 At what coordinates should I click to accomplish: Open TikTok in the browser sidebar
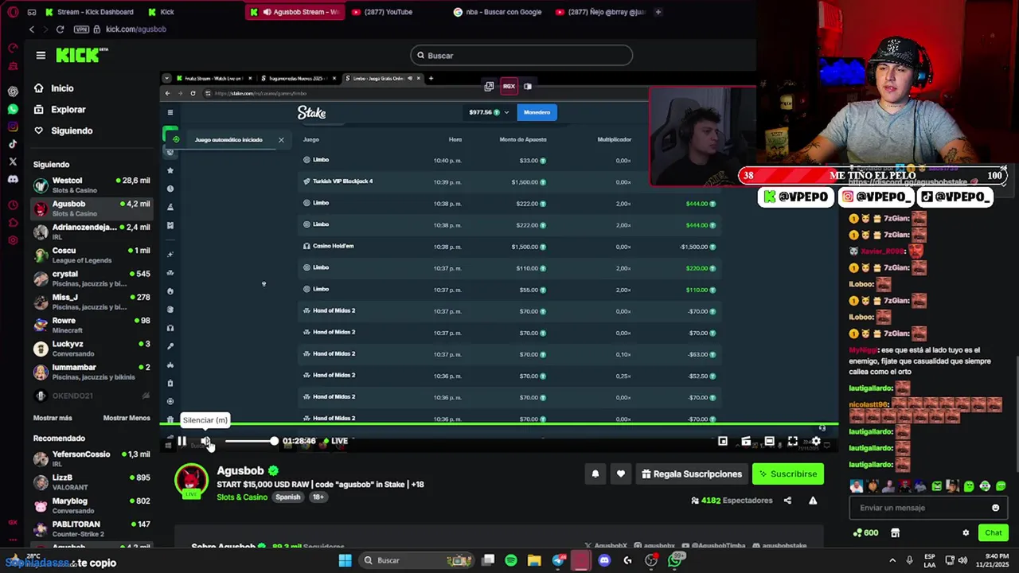pyautogui.click(x=13, y=144)
